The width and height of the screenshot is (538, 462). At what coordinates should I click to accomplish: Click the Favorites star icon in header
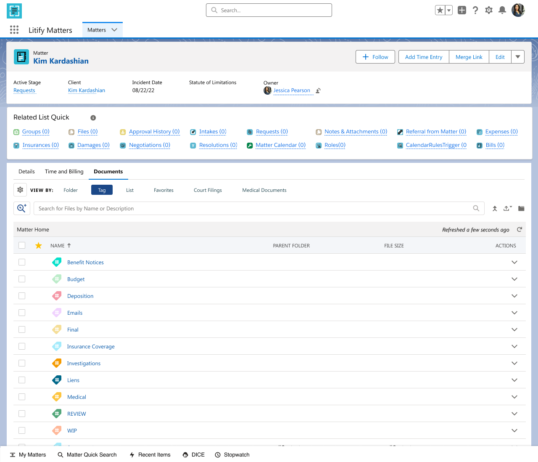(440, 10)
